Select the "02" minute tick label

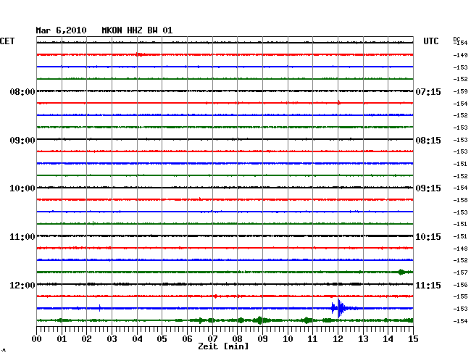pos(86,338)
